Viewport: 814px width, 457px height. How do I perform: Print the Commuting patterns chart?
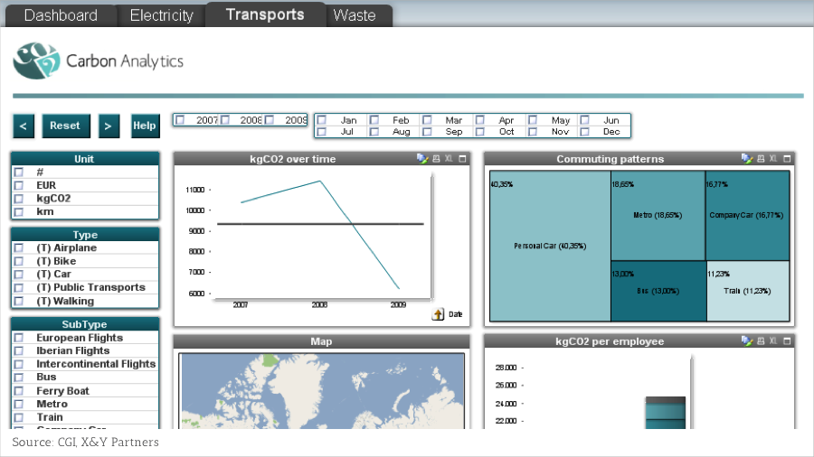[761, 159]
